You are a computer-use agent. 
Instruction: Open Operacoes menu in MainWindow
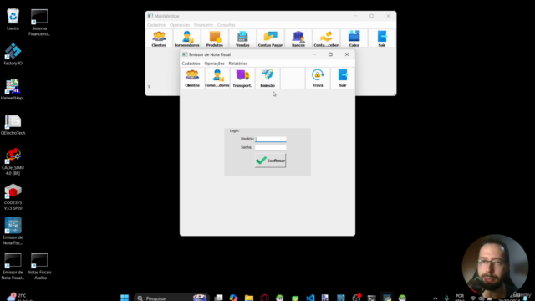click(180, 25)
